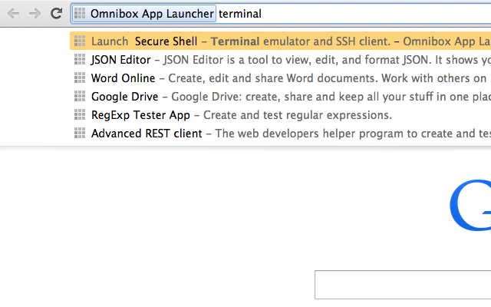Choose the Google Drive suggestion
This screenshot has height=307, width=491.
pyautogui.click(x=280, y=97)
